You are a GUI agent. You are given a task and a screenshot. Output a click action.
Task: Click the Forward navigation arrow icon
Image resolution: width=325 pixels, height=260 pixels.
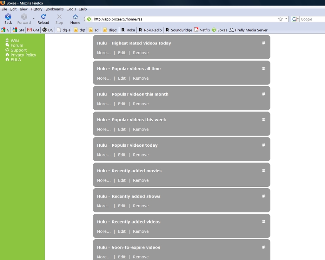(x=24, y=17)
